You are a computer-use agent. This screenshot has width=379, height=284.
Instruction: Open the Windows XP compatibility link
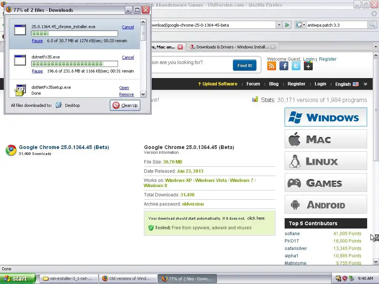pyautogui.click(x=178, y=180)
